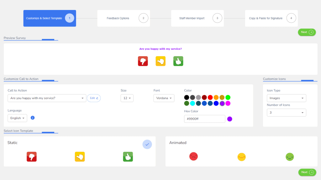Go to Feedback Options step 2
Image resolution: width=321 pixels, height=180 pixels.
pos(124,18)
